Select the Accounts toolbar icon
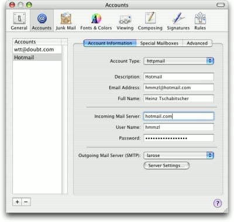Image resolution: width=234 pixels, height=222 pixels. pos(42,21)
